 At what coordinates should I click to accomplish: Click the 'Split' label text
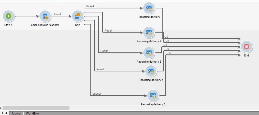78,25
